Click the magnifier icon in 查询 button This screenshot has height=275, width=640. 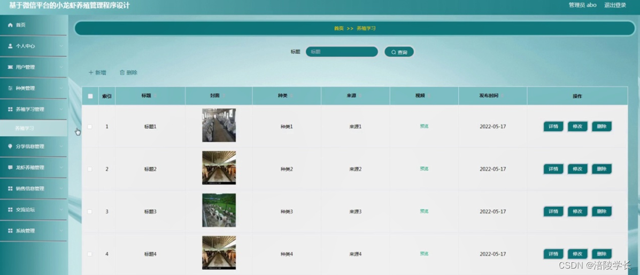pos(394,52)
